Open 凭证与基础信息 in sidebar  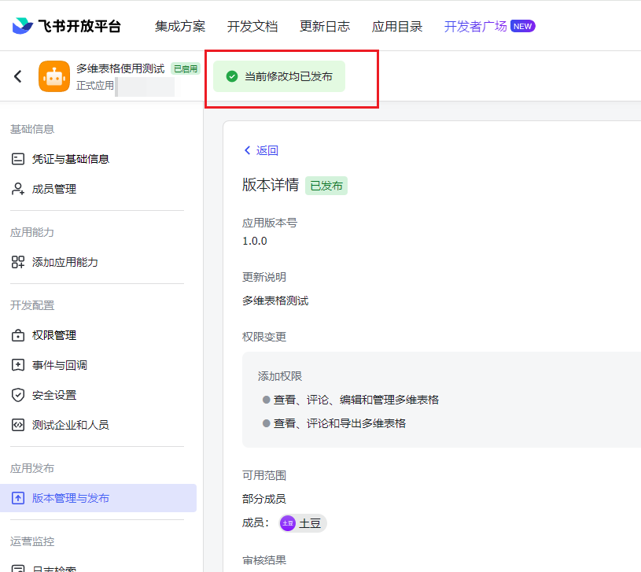[70, 159]
